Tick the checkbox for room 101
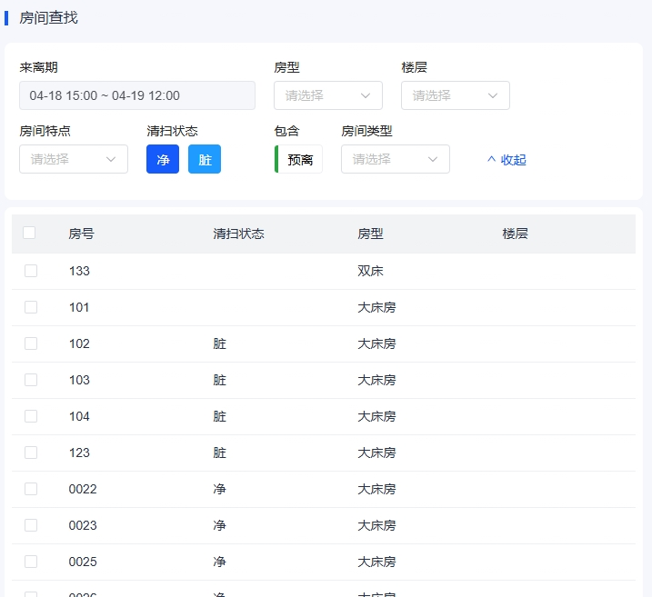652x597 pixels. 31,307
